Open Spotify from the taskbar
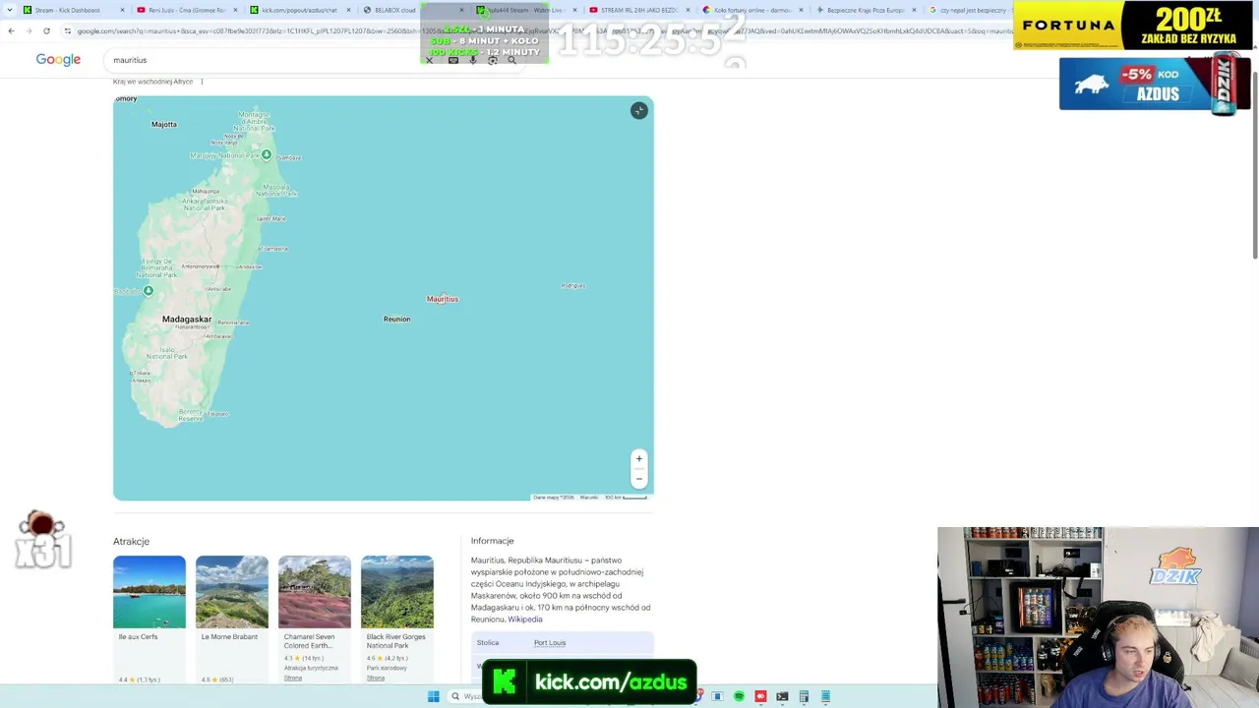Image resolution: width=1259 pixels, height=708 pixels. (739, 696)
